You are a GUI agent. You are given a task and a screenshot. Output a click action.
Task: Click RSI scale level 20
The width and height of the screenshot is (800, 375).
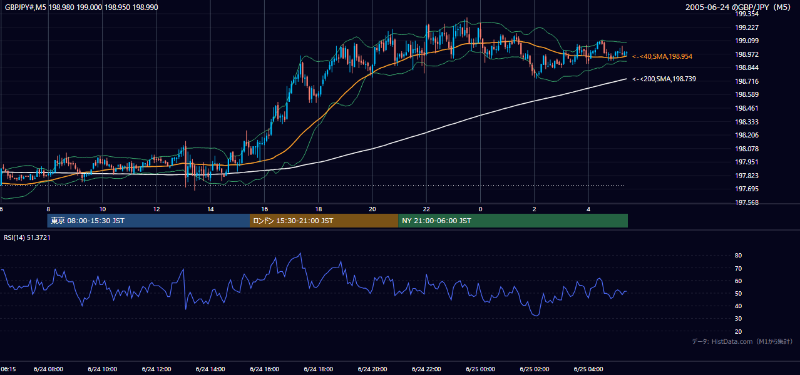tap(738, 331)
